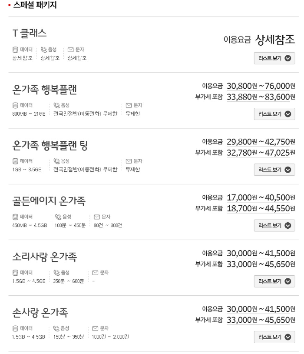Expand 리스트 보기 for 온가족 행복플랜 팅
The image size is (304, 354).
coord(274,170)
